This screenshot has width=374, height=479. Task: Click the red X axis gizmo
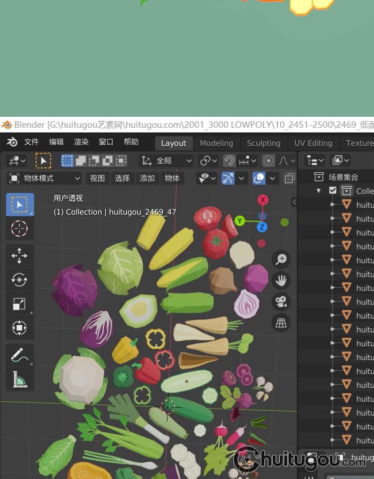263,200
